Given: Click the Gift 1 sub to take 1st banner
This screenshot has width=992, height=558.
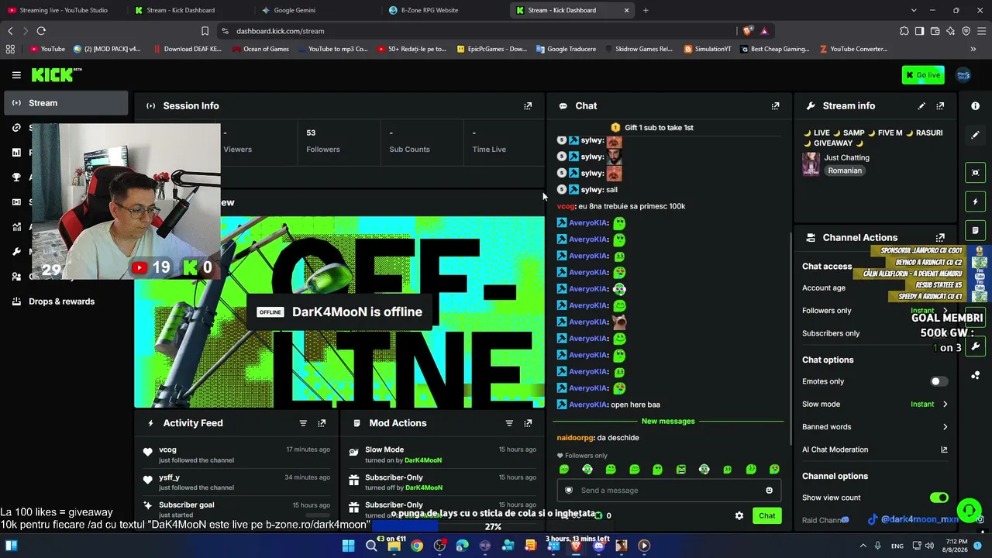Looking at the screenshot, I should [x=652, y=128].
